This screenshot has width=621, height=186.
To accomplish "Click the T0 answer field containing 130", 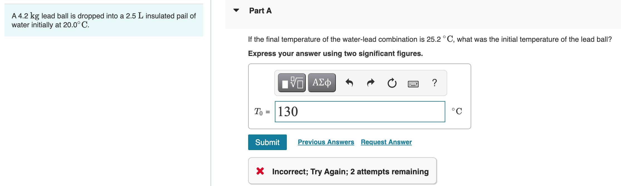I will 360,112.
